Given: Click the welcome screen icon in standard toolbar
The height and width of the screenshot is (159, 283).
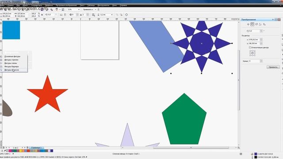Looking at the screenshot, I should 63,9.
